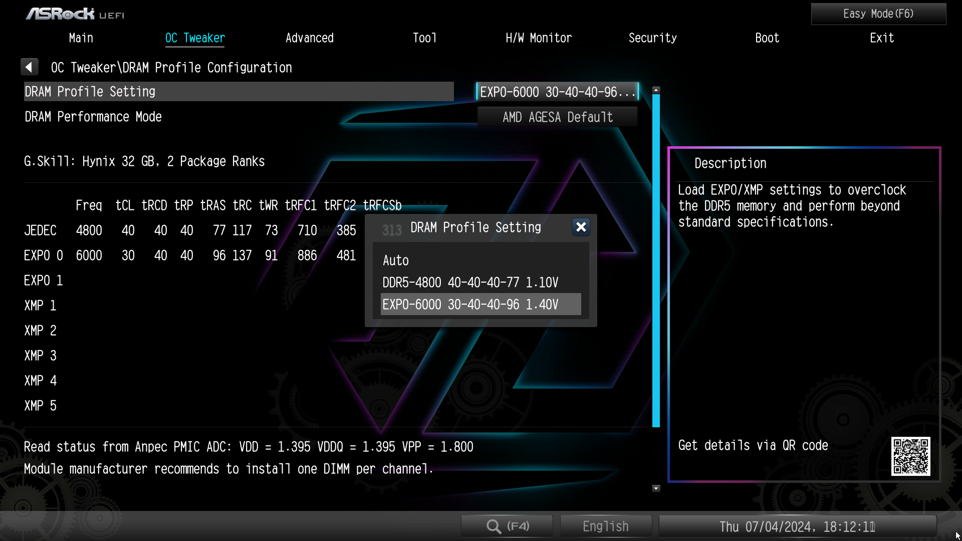Click the scrollbar up arrow
Image resolution: width=962 pixels, height=541 pixels.
click(x=656, y=90)
